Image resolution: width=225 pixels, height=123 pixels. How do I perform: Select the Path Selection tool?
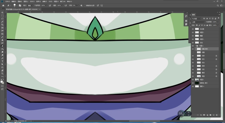[2, 64]
